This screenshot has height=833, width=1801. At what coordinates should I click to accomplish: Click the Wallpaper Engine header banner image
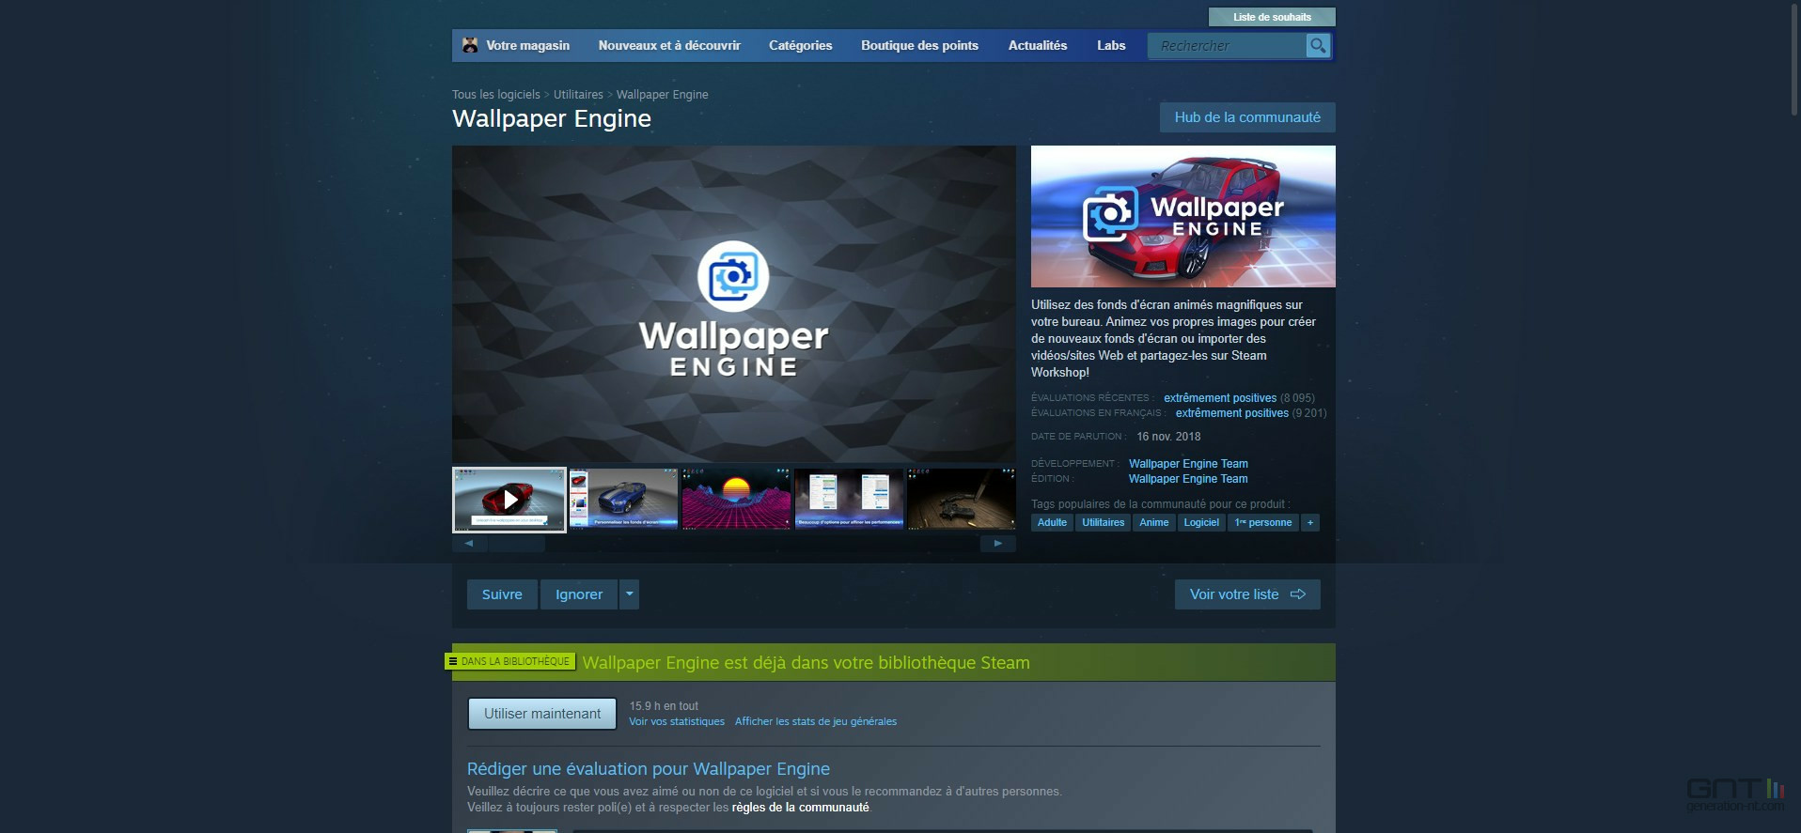pyautogui.click(x=1182, y=216)
